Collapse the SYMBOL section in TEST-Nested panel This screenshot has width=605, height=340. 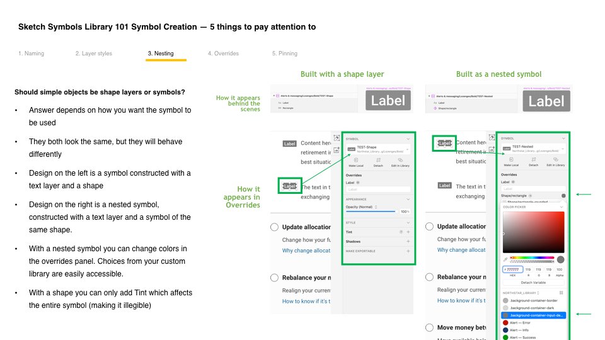[x=563, y=139]
